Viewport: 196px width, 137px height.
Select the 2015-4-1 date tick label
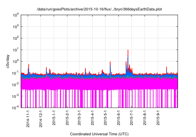[x=92, y=118]
